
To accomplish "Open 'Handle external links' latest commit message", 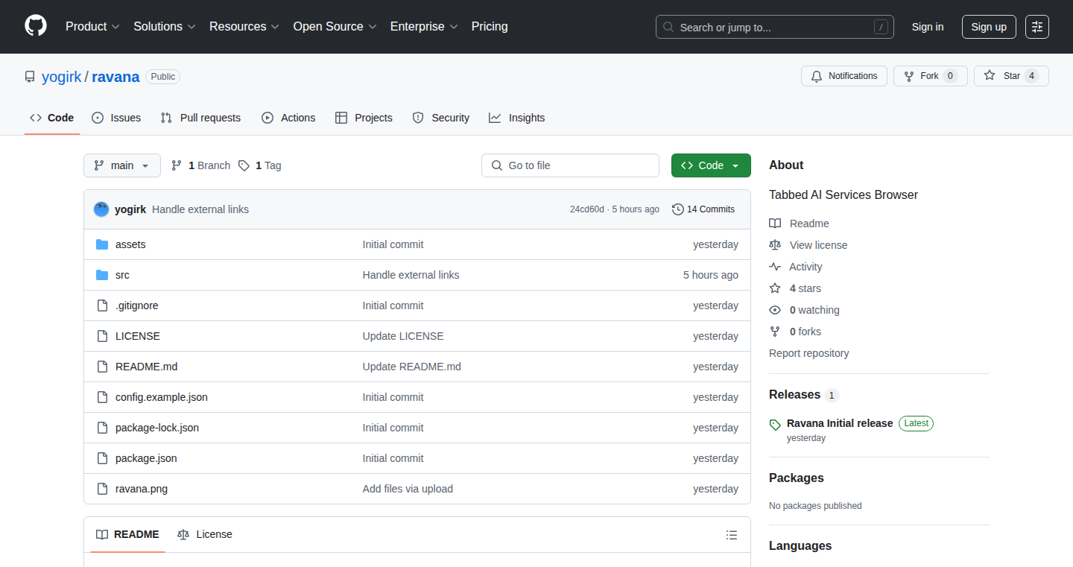I will click(x=200, y=209).
